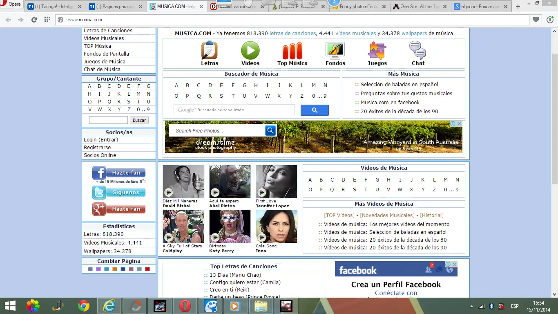
Task: Click the network signal tray icon
Action: point(482,306)
